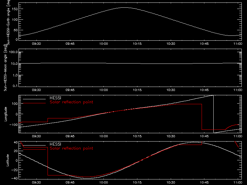This screenshot has width=247, height=185.
Task: Click white HESSI legend line in Longitude plot
Action: click(34, 99)
